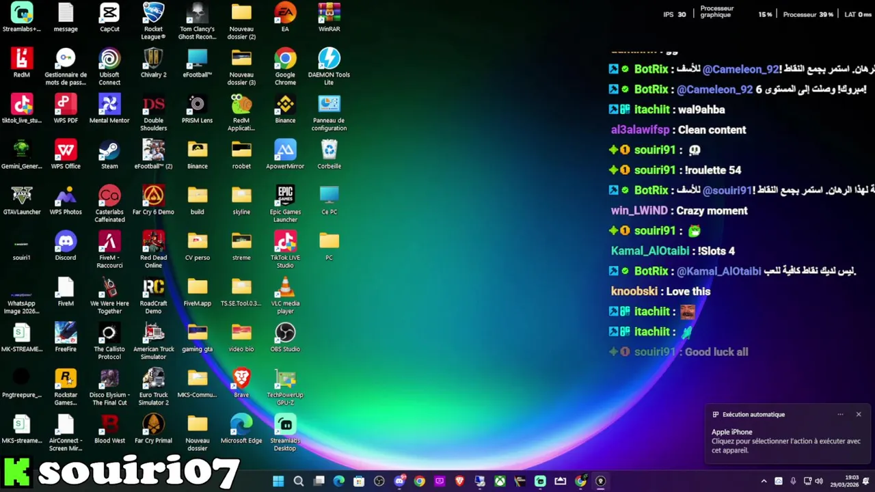Open the Double Shoulders icon
This screenshot has height=492, width=875.
click(153, 112)
